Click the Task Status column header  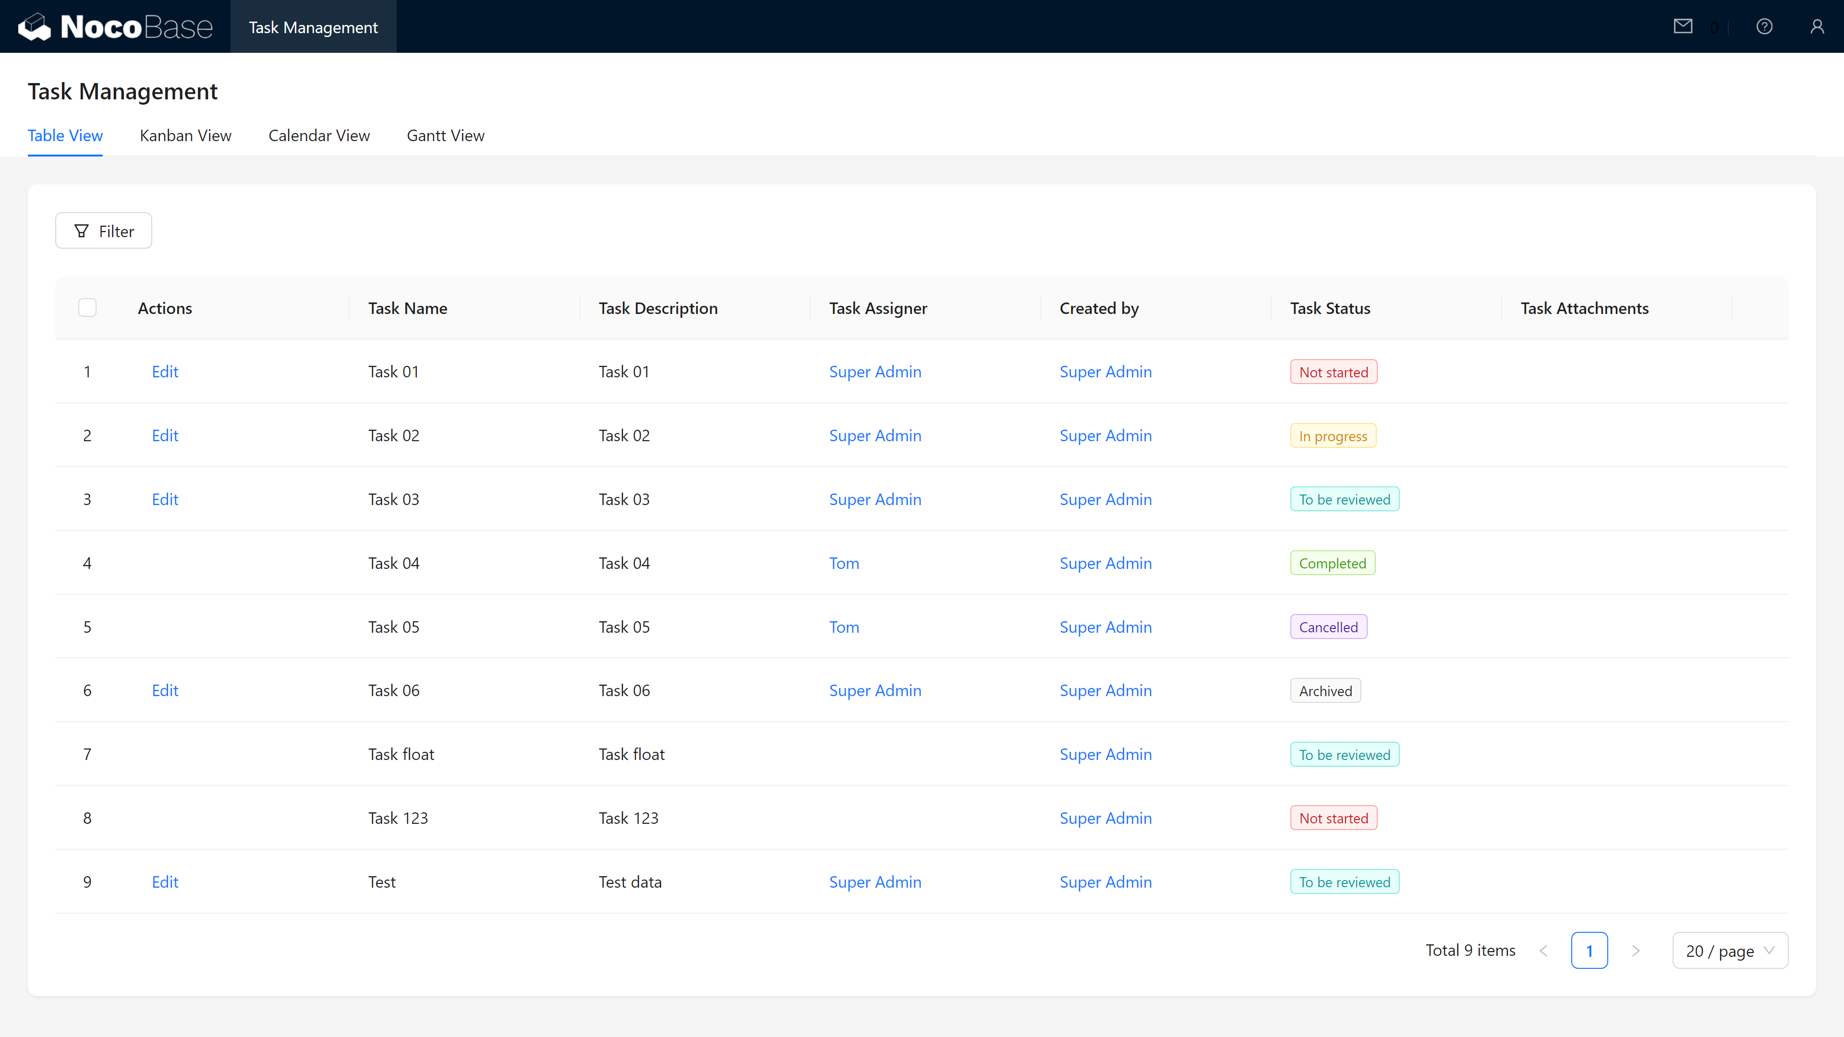click(1330, 308)
